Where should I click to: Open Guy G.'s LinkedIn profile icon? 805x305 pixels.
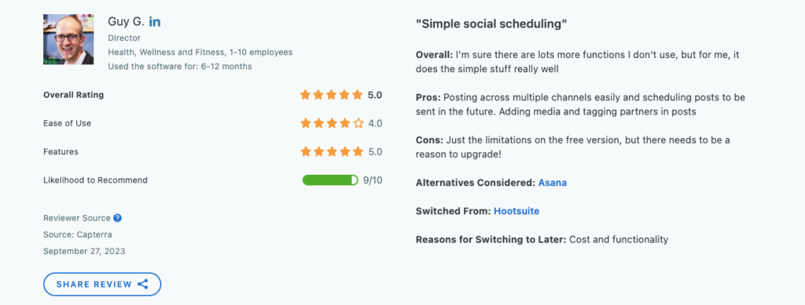(155, 22)
